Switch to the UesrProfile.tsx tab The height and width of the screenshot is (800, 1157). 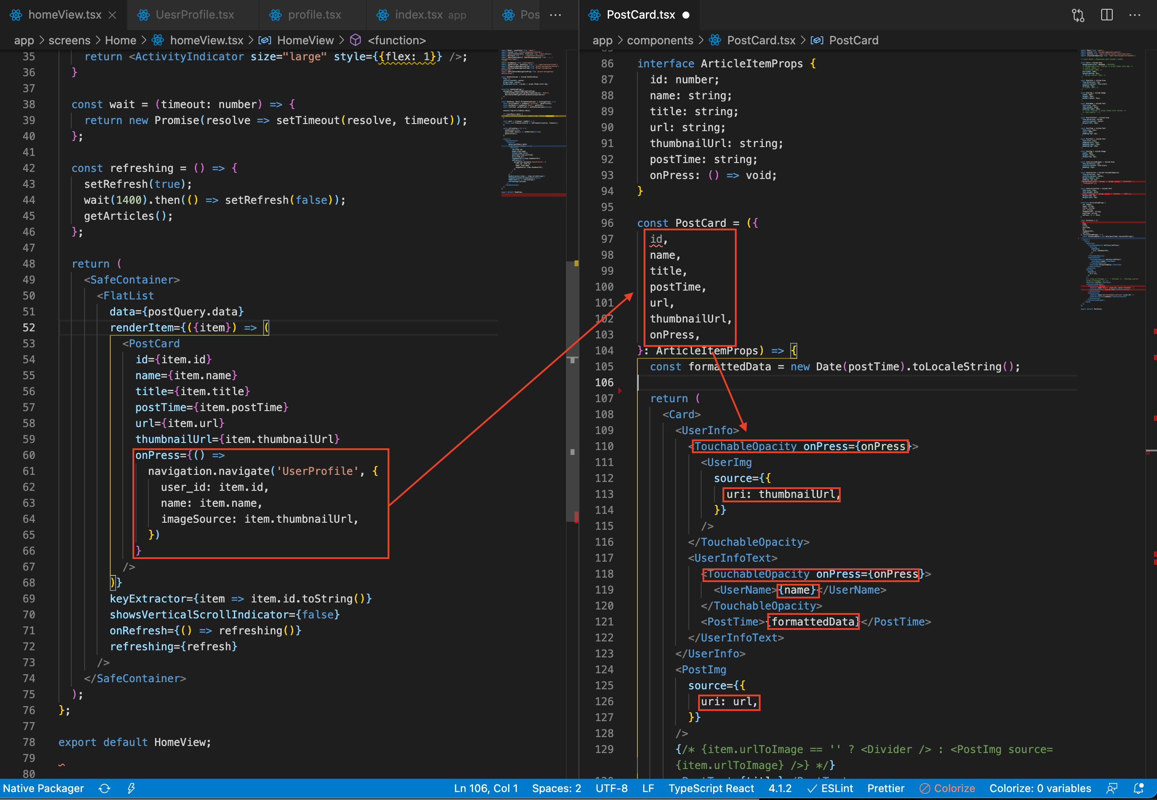(x=194, y=15)
